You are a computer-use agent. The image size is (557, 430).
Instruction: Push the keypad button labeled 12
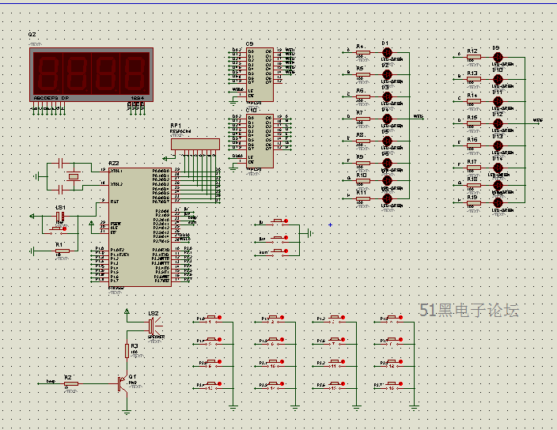click(393, 364)
